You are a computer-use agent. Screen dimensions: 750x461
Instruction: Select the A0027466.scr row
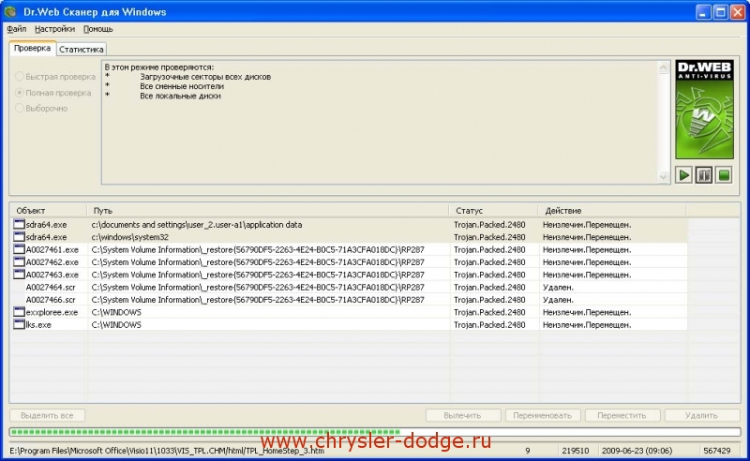(350, 299)
